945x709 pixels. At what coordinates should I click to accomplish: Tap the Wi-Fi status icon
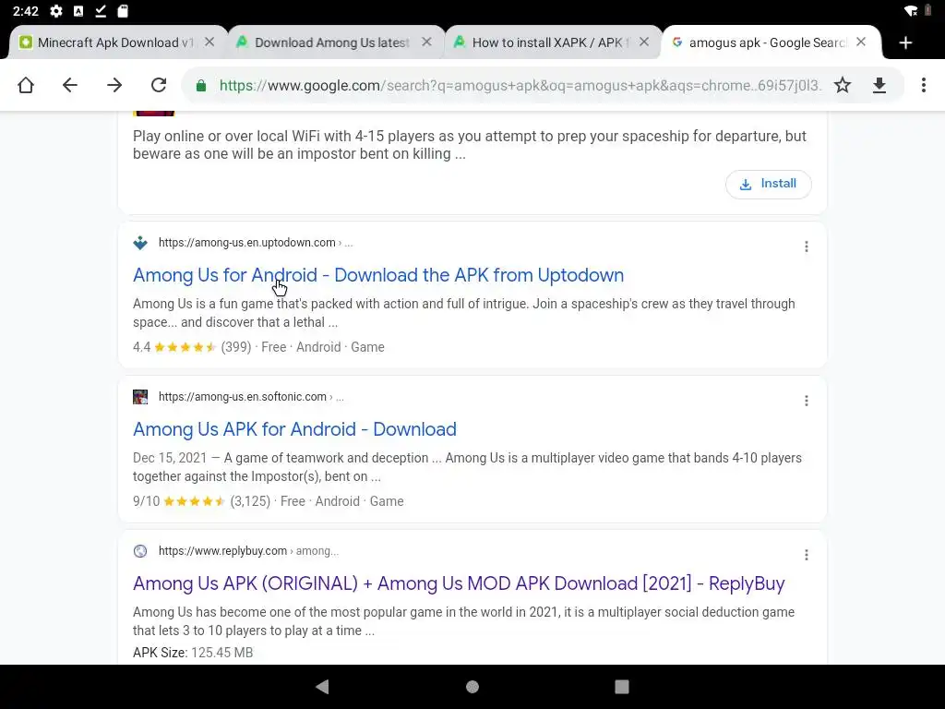click(911, 11)
